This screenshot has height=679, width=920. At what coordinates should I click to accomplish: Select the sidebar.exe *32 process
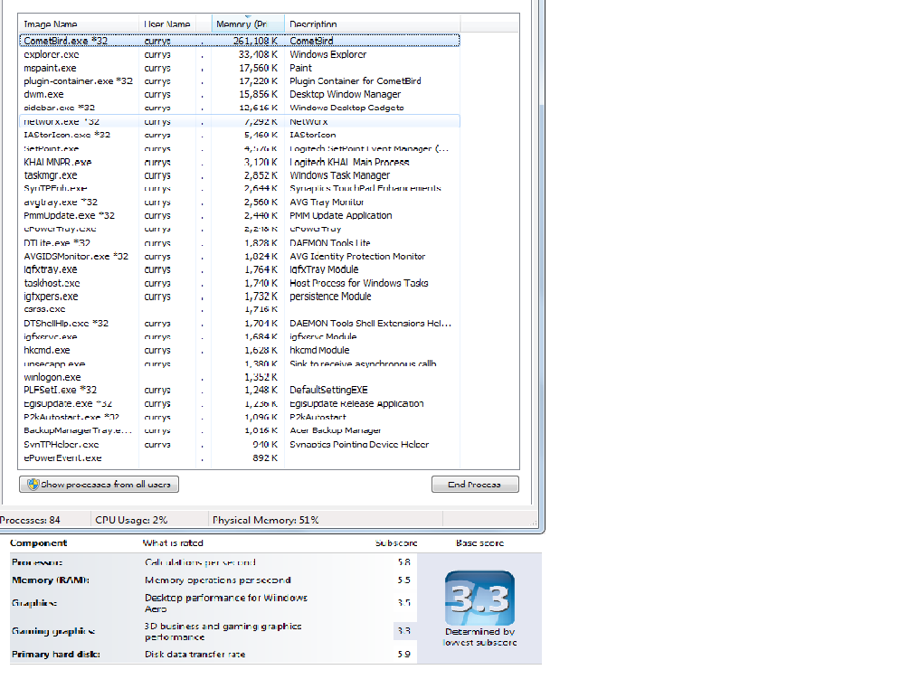click(x=240, y=108)
